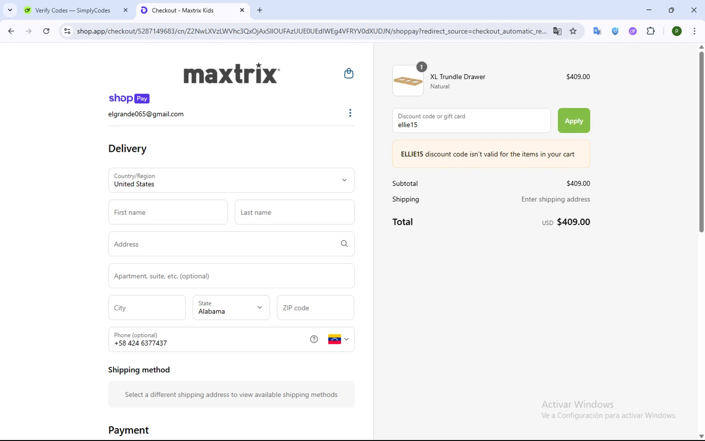The height and width of the screenshot is (441, 705).
Task: Click the ELLIE15 invalid discount code message
Action: coord(491,154)
